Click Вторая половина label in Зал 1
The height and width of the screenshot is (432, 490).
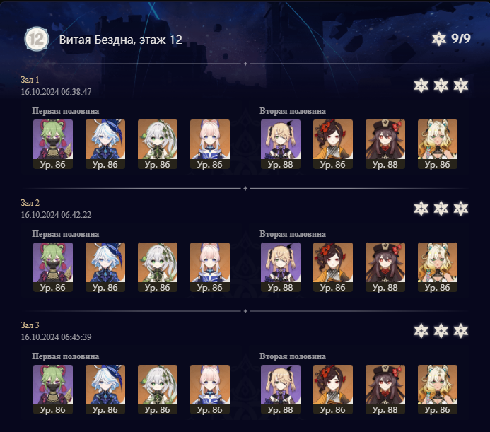click(x=293, y=111)
